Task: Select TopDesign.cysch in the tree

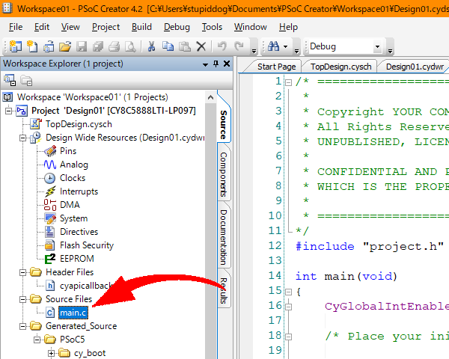Action: point(79,124)
